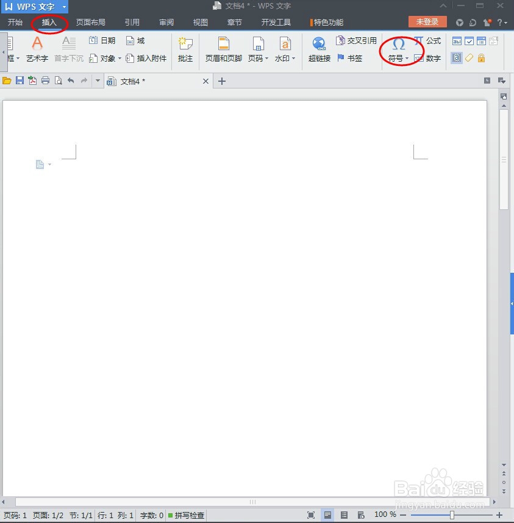Viewport: 514px width, 523px height.
Task: Open print preview icon
Action: point(58,81)
